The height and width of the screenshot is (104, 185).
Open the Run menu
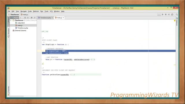coord(42,11)
